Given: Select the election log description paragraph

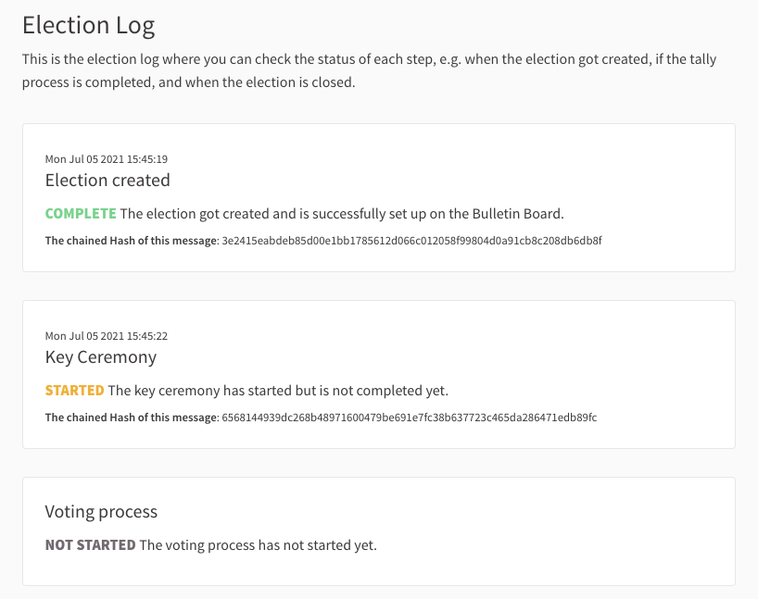Looking at the screenshot, I should coord(370,70).
